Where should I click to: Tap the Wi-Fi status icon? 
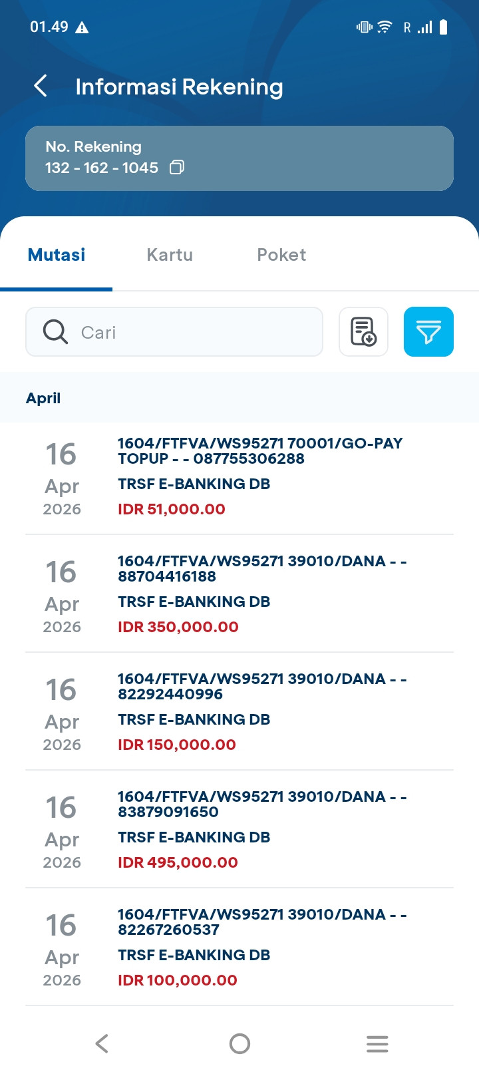(385, 27)
